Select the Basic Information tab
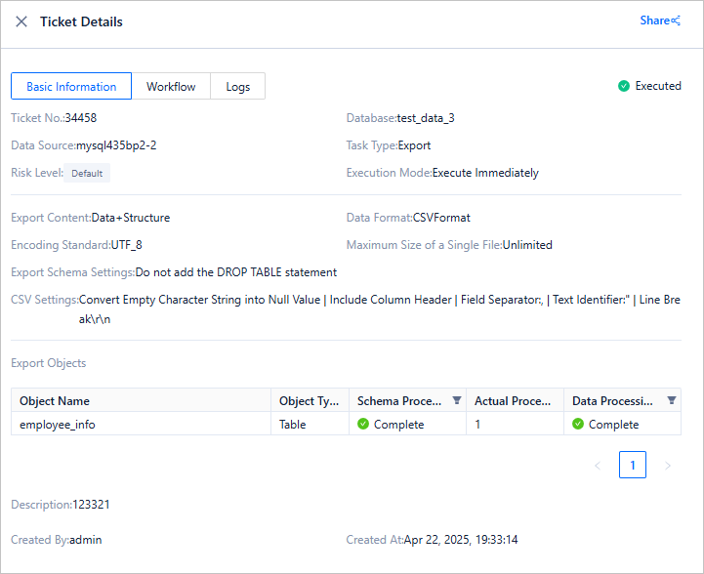The image size is (704, 574). (x=71, y=87)
